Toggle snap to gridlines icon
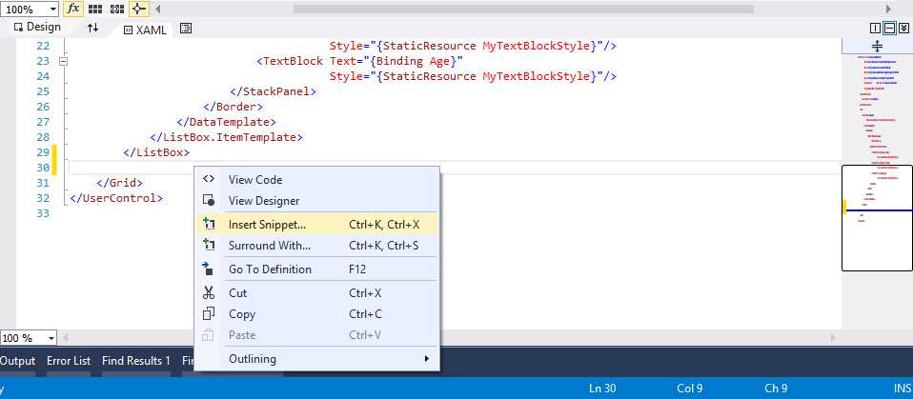Viewport: 913px width, 399px height. [117, 9]
